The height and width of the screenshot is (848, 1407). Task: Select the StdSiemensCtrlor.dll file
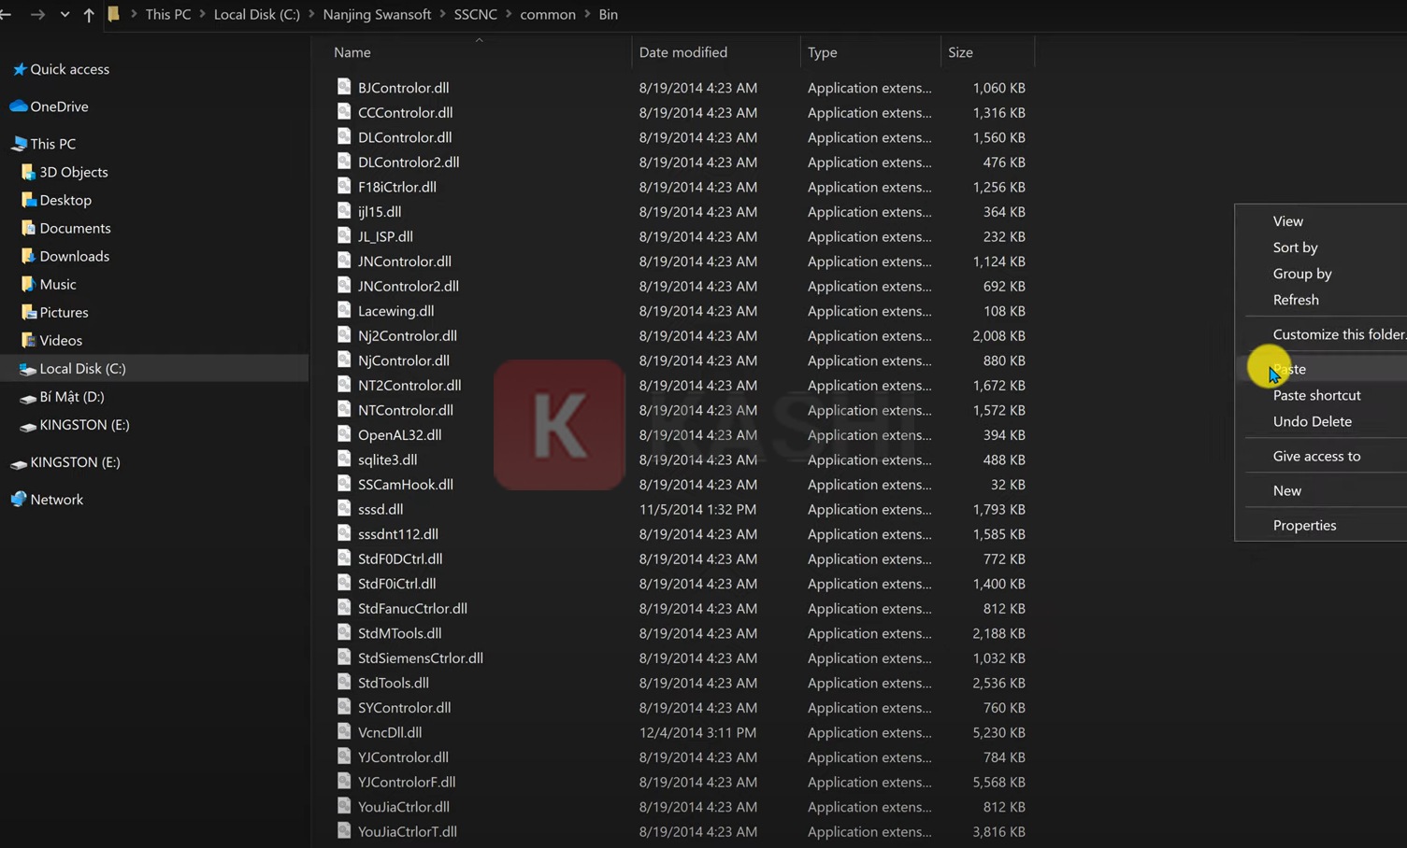point(420,658)
